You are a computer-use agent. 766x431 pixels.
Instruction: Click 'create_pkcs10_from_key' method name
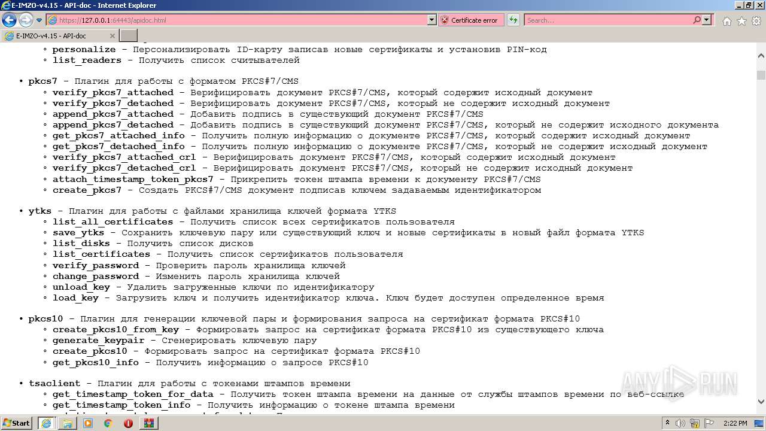click(115, 329)
